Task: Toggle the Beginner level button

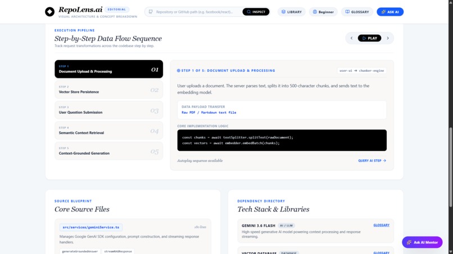Action: pos(323,12)
